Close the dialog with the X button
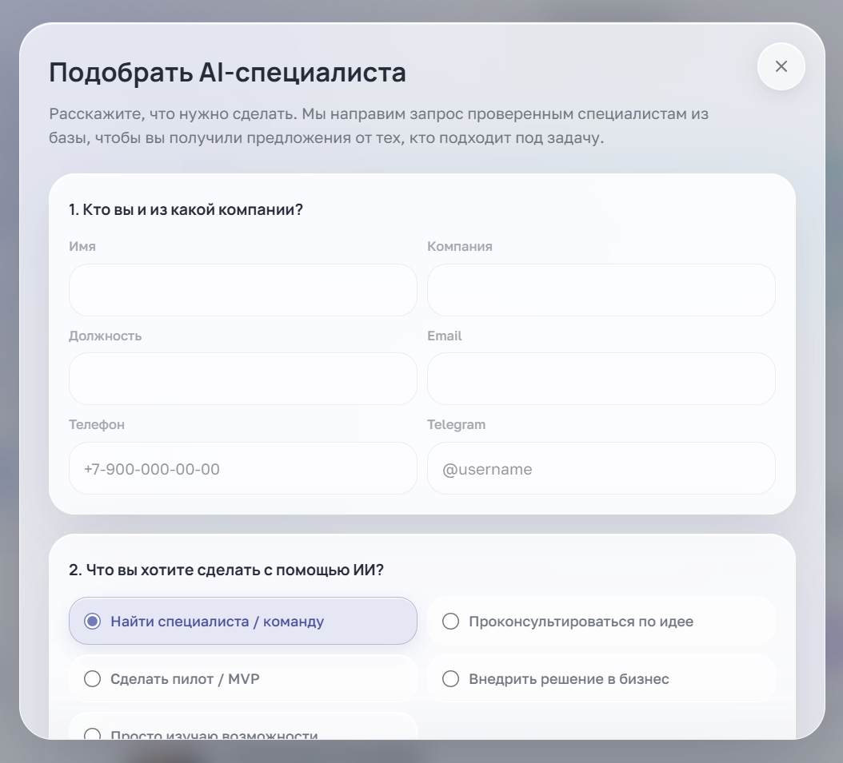843x763 pixels. 781,66
